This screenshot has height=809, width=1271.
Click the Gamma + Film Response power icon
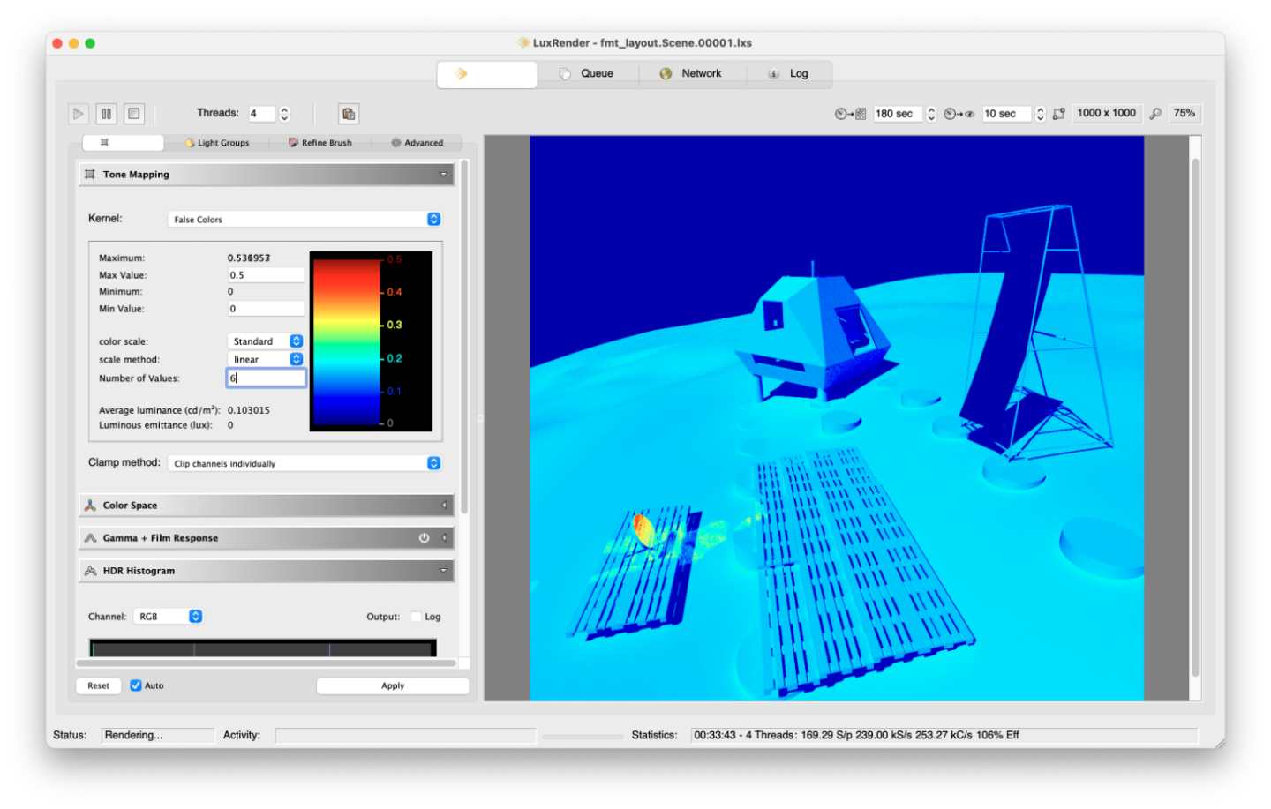[424, 538]
